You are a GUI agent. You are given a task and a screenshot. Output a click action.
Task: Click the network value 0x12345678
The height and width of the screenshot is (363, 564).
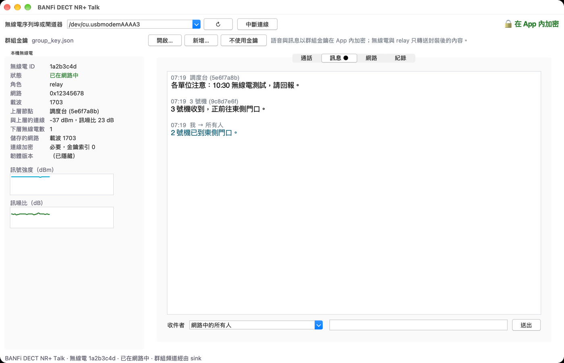(x=67, y=93)
